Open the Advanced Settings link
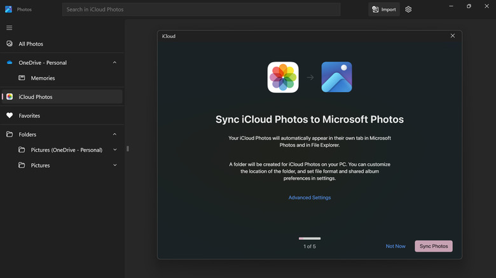The height and width of the screenshot is (278, 496). (x=310, y=197)
